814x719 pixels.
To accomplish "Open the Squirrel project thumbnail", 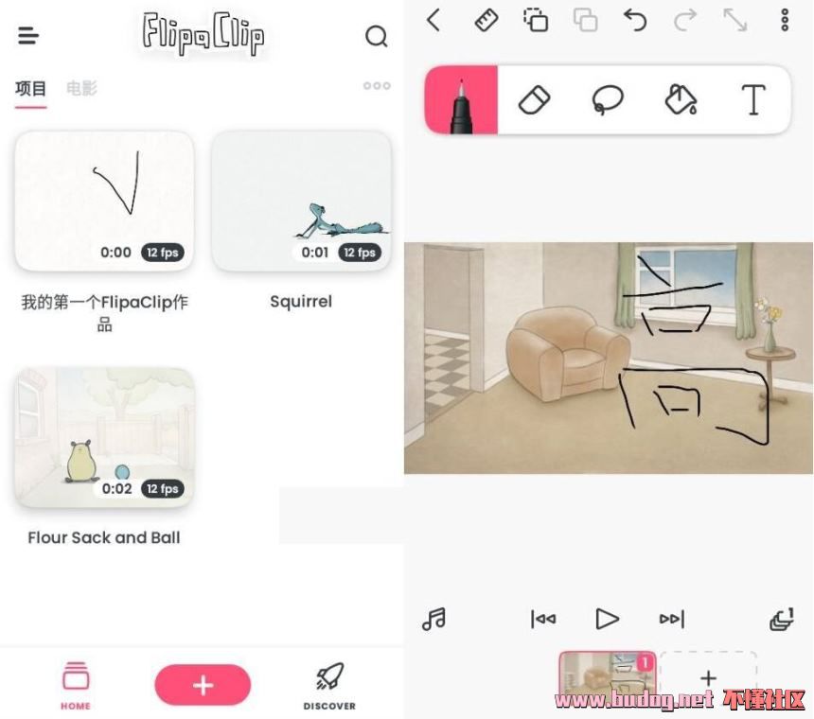I will click(301, 201).
